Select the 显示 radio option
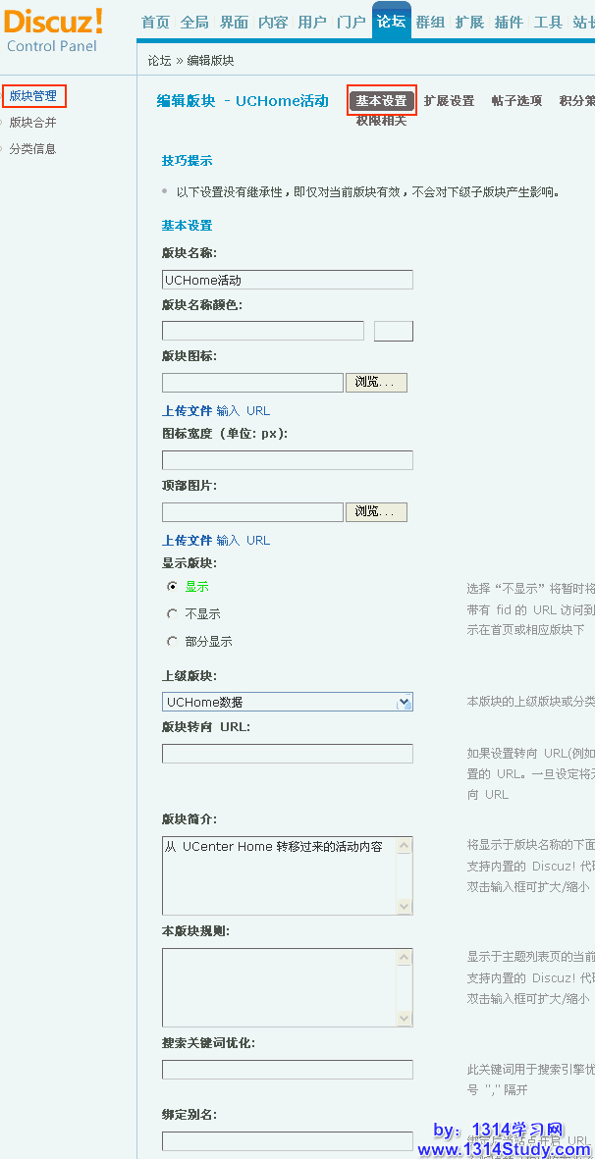This screenshot has width=595, height=1159. [173, 587]
